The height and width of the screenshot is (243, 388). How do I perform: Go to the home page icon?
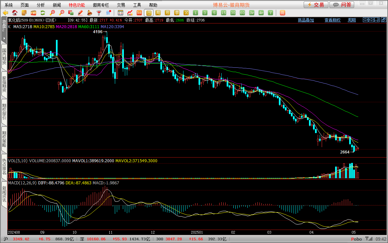point(15,13)
